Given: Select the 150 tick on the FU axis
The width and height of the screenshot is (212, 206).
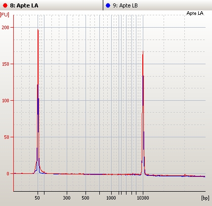Looking at the screenshot, I should pos(5,64).
